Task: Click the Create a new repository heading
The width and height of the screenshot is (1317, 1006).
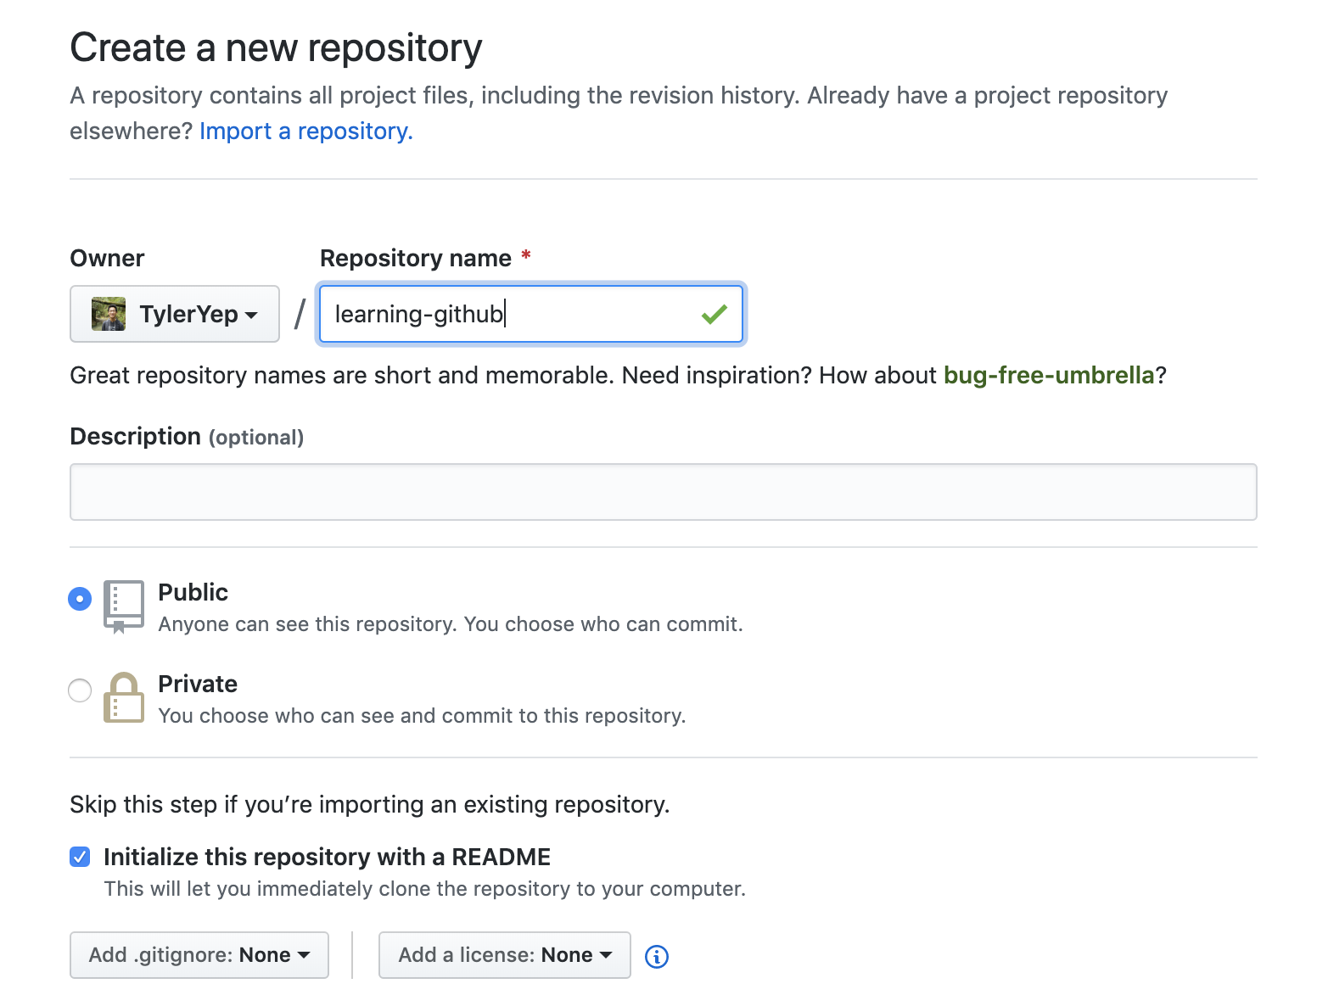Action: tap(277, 48)
